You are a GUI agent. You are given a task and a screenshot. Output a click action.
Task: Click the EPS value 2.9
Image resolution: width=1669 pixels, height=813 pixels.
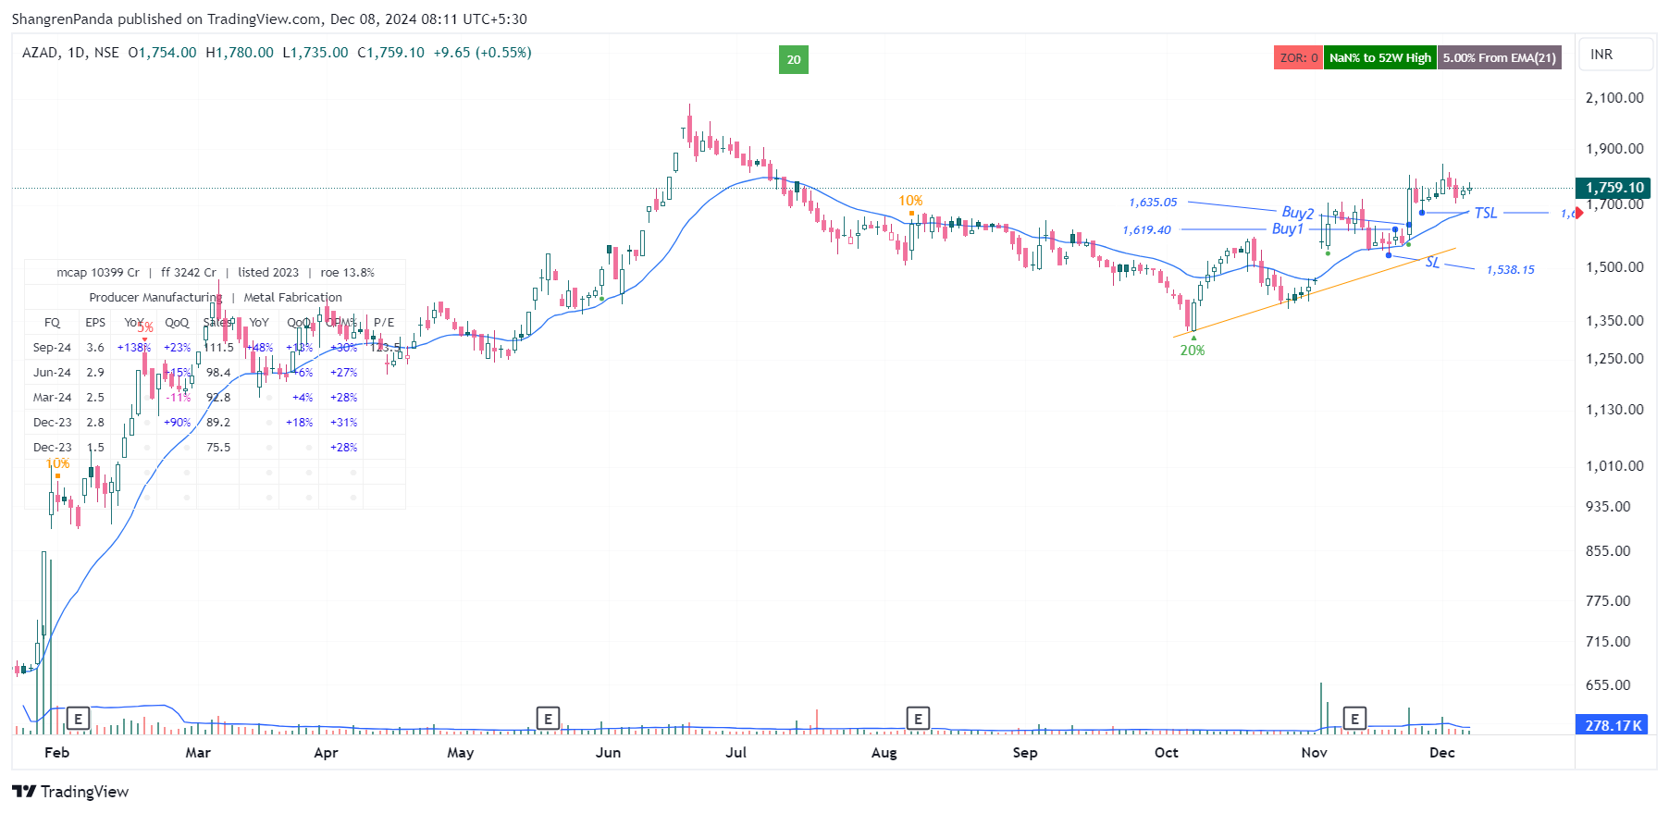(95, 373)
